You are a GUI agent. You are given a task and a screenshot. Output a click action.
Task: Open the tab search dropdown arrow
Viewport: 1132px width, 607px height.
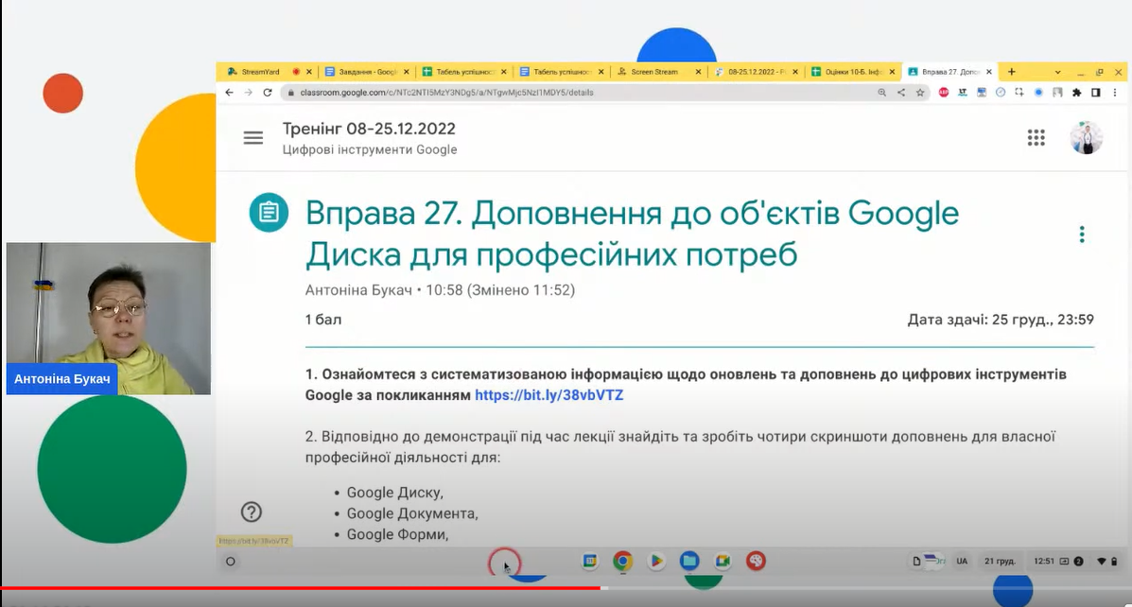[1057, 72]
